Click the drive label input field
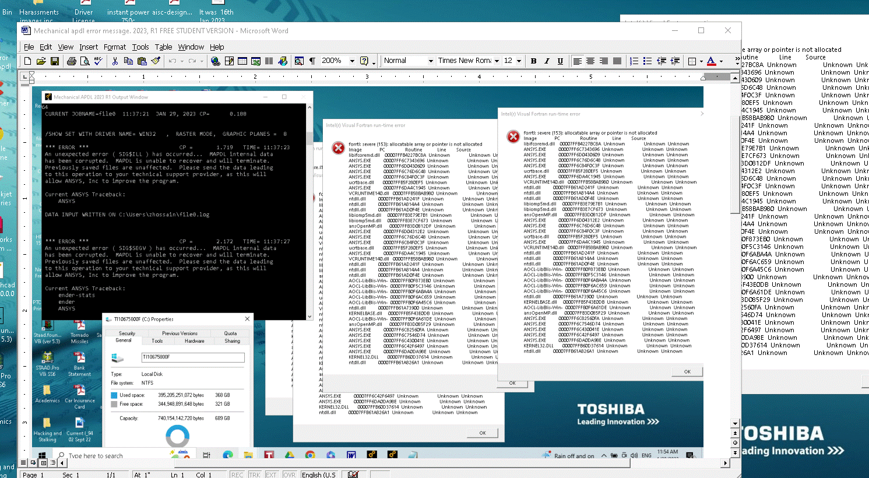This screenshot has width=869, height=478. (x=193, y=357)
